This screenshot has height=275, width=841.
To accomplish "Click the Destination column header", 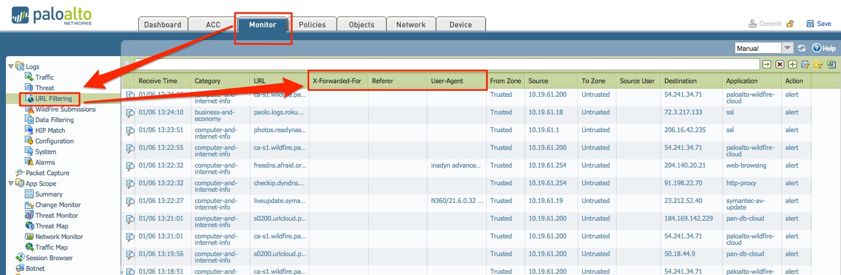I will tap(692, 81).
